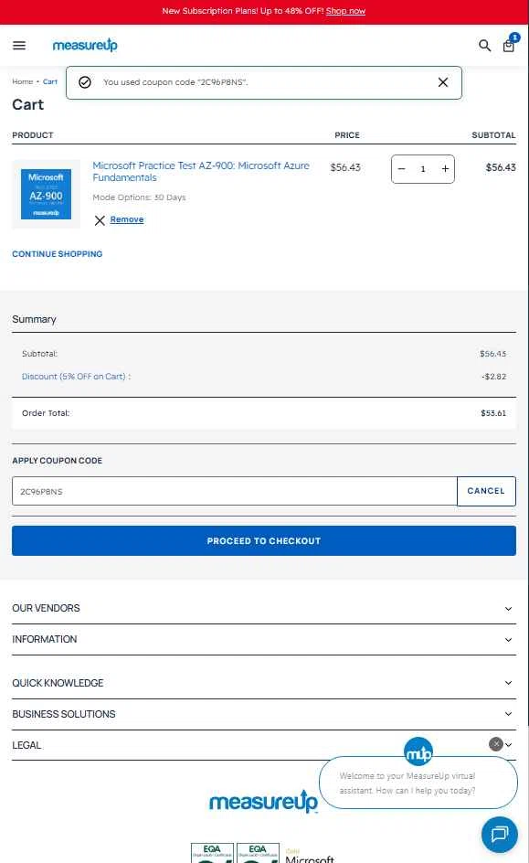529x863 pixels.
Task: Dismiss the coupon code notification
Action: [x=443, y=82]
